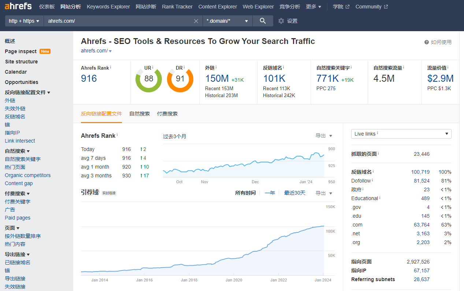Screen dimensions: 464x291
Task: Select 最近30天 time range
Action: pos(295,193)
